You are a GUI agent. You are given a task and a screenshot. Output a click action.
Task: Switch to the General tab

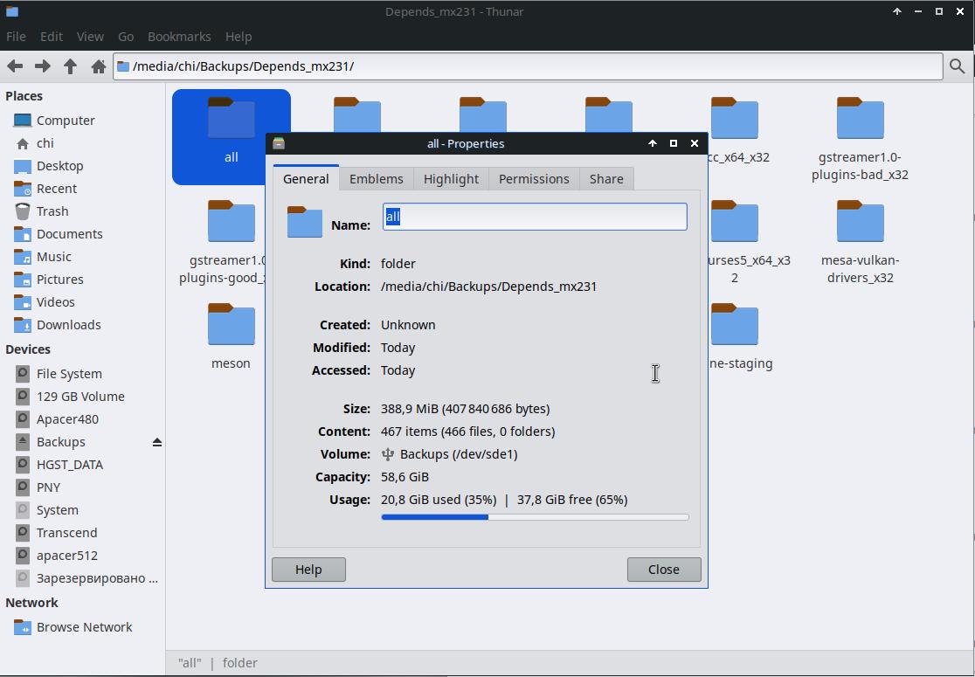click(306, 179)
